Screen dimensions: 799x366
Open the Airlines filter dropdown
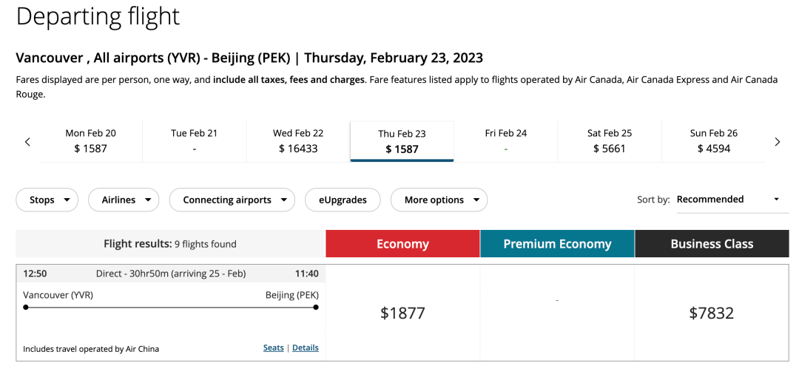pos(124,200)
